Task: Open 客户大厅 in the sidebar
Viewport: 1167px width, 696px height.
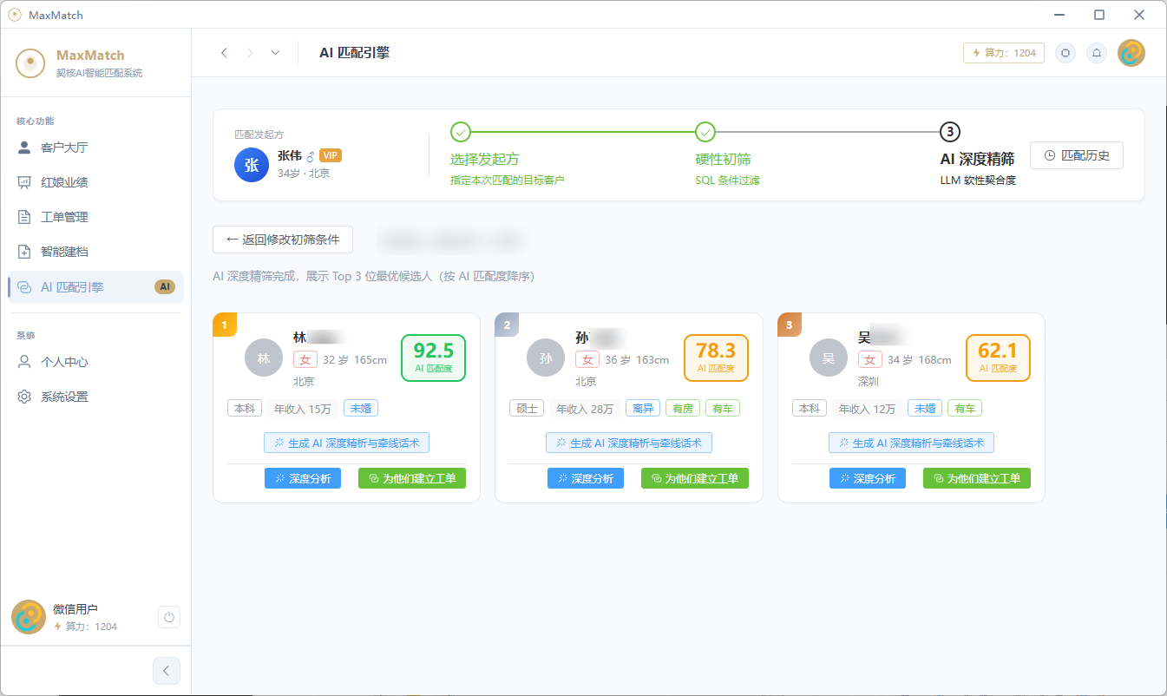Action: point(95,148)
